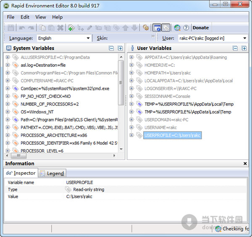
Task: Expand the PATHEXT tree node
Action: click(x=8, y=127)
